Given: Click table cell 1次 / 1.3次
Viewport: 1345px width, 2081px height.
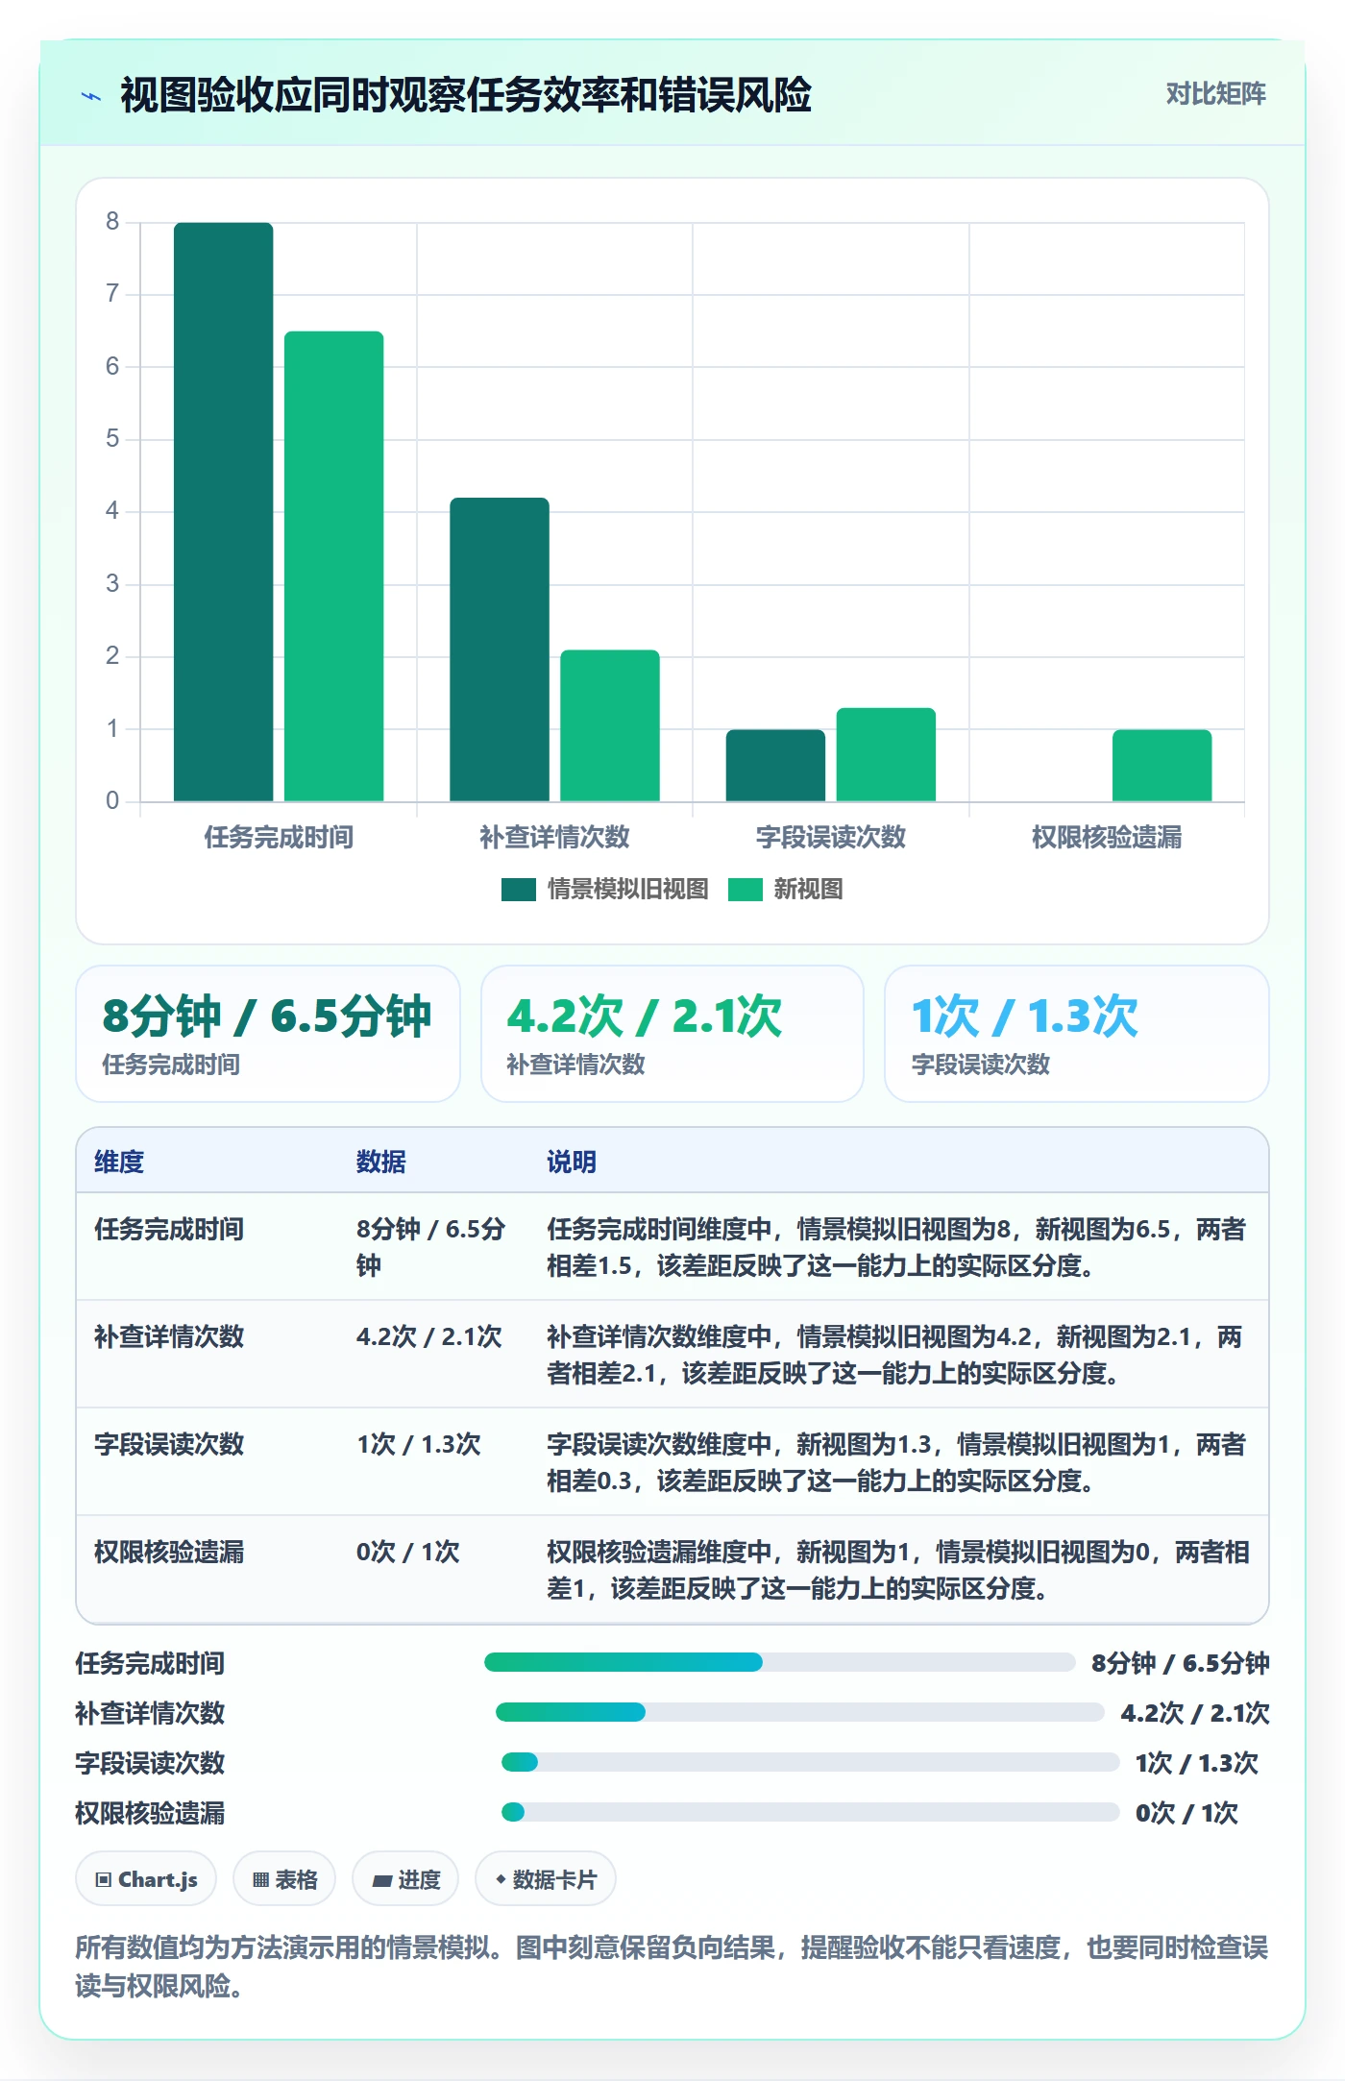Looking at the screenshot, I should (419, 1444).
